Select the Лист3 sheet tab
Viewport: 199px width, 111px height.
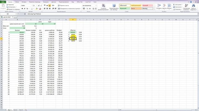(x=21, y=110)
